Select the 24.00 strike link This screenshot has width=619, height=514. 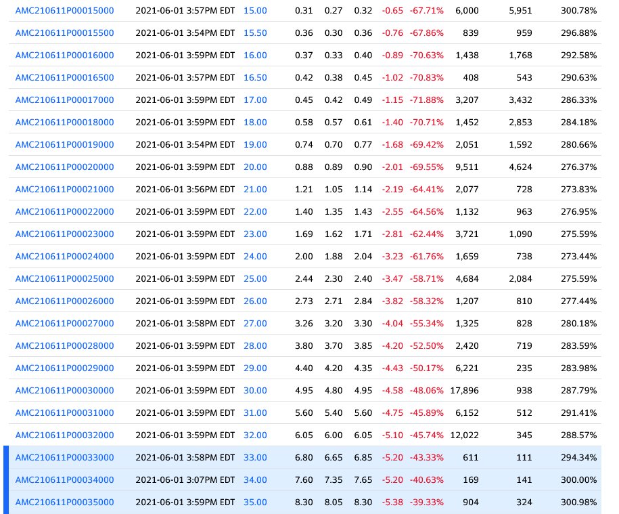point(255,256)
